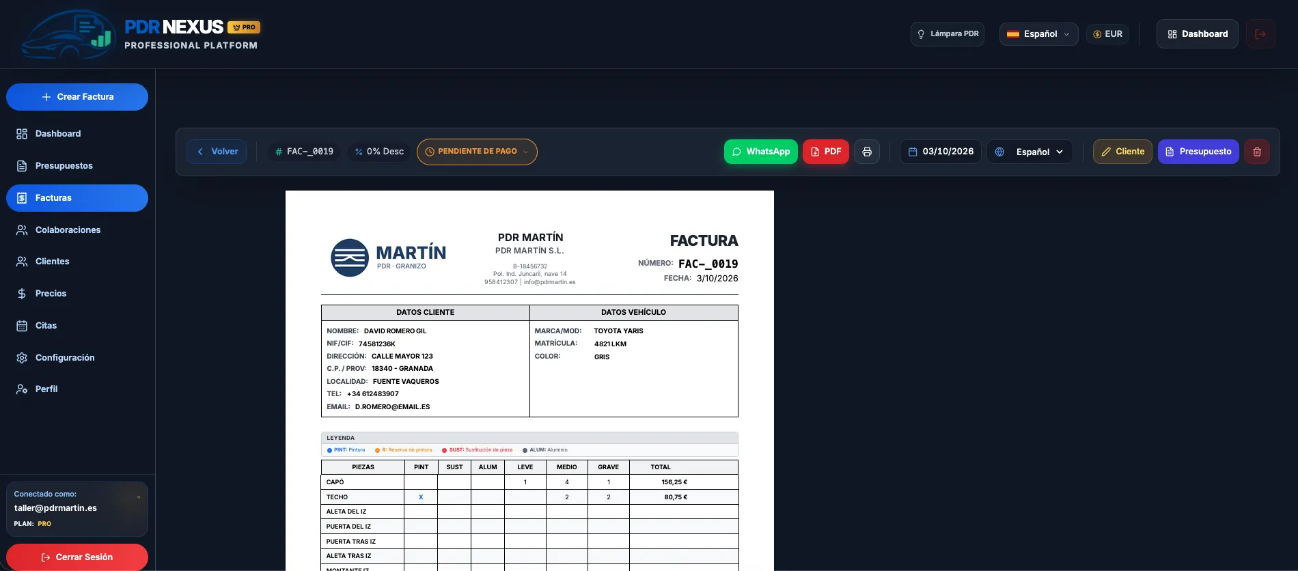Open Dashboard in the sidebar
The image size is (1298, 571).
(x=77, y=134)
